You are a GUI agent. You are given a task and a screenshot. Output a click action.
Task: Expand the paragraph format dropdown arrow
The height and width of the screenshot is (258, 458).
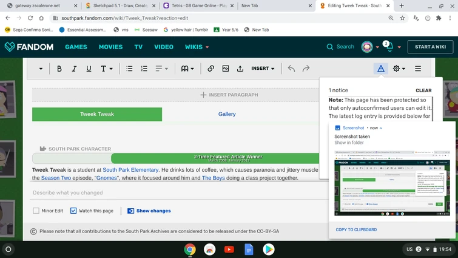(41, 69)
